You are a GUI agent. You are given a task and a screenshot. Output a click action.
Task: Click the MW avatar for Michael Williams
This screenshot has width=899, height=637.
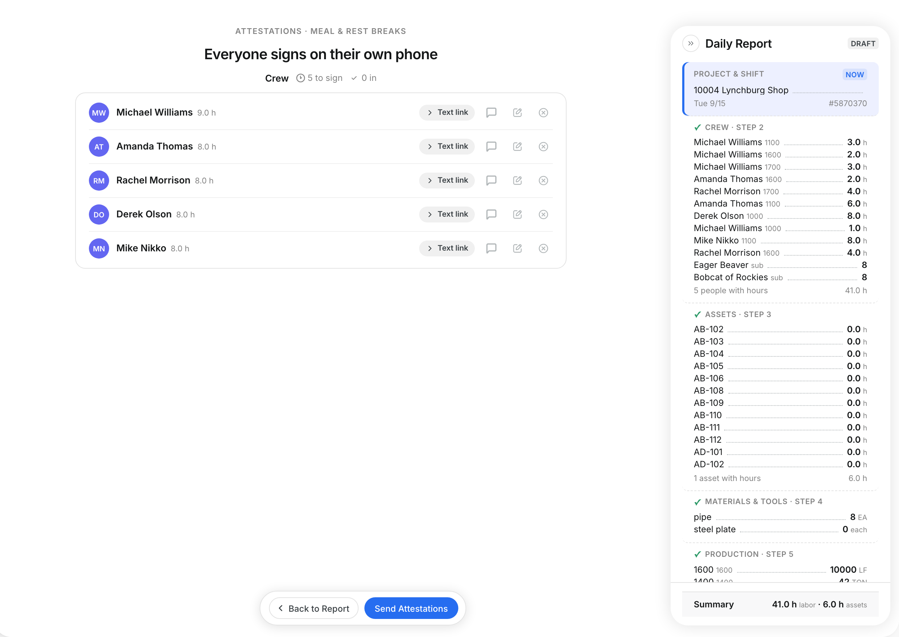tap(99, 113)
